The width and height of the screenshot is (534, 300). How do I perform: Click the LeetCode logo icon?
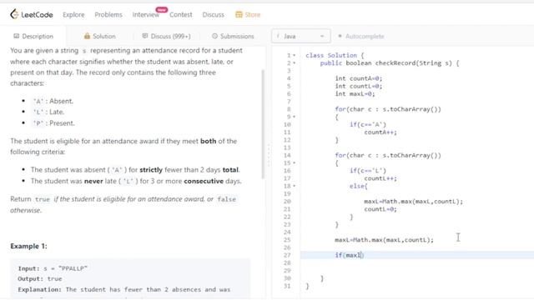tap(14, 14)
